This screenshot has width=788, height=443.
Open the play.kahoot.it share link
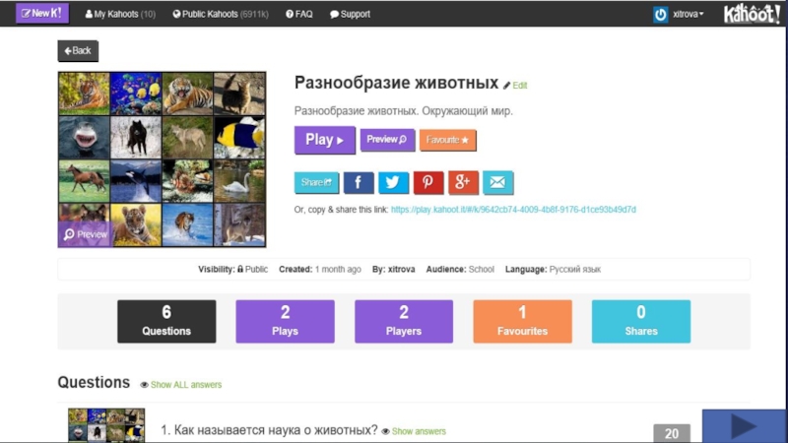tap(513, 210)
